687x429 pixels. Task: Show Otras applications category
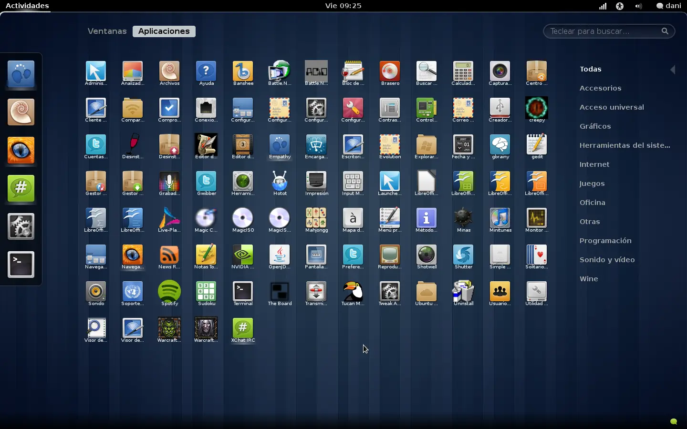590,222
